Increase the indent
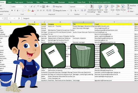 pos(50,11)
